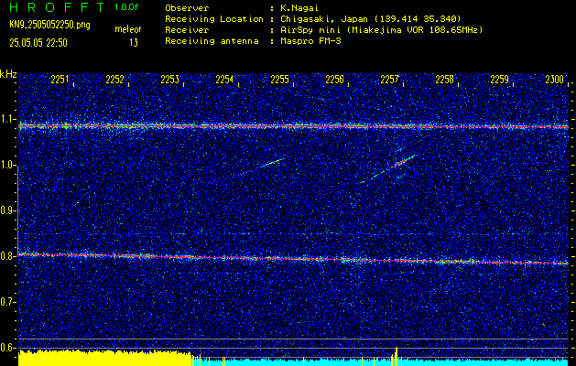
Task: Click the 2258 time marker
Action: 444,80
